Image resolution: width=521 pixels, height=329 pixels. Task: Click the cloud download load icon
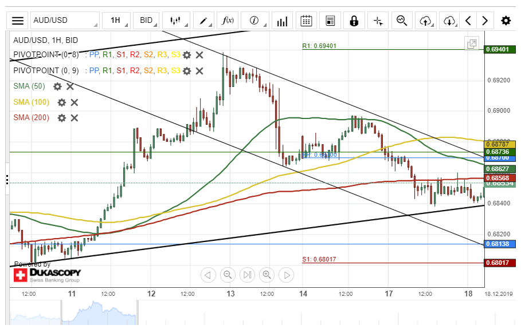449,21
